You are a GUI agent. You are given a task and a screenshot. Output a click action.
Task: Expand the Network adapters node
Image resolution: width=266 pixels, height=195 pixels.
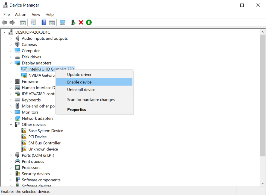pos(11,118)
